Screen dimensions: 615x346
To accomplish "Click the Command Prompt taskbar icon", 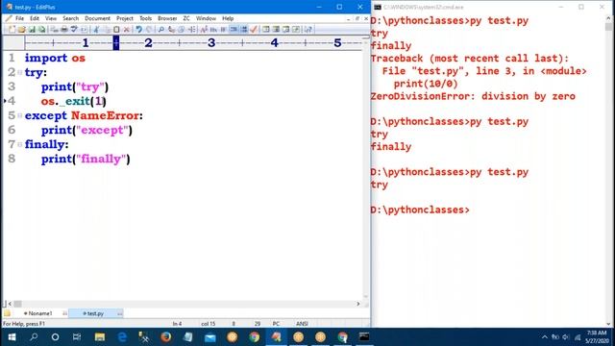I will 364,337.
